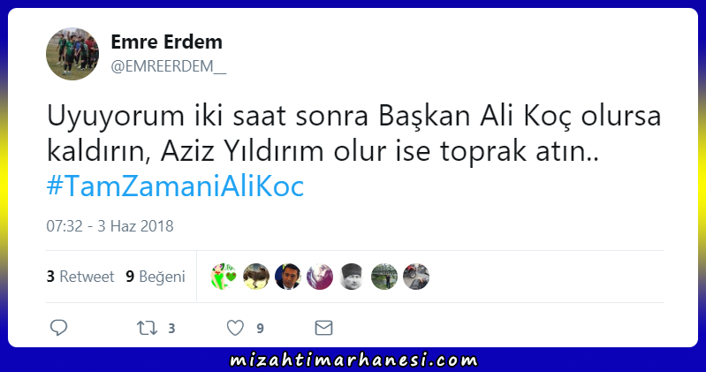Click the retweet count number beside arrows
The image size is (706, 372).
pyautogui.click(x=171, y=329)
